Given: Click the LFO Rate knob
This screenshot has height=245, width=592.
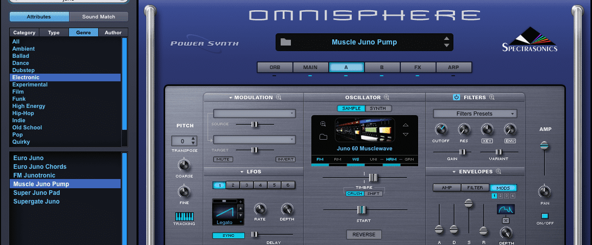Looking at the screenshot, I should (x=260, y=209).
